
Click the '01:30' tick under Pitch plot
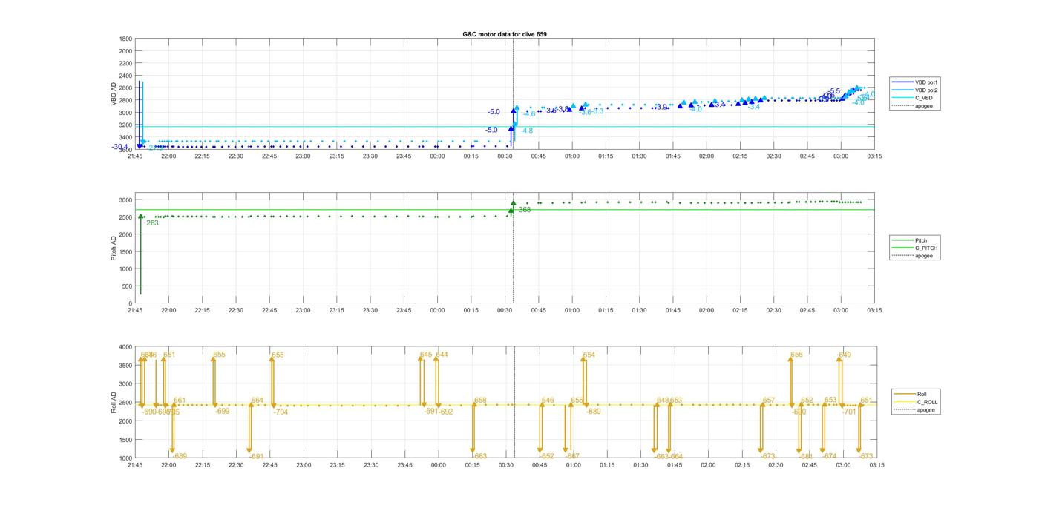(x=639, y=311)
